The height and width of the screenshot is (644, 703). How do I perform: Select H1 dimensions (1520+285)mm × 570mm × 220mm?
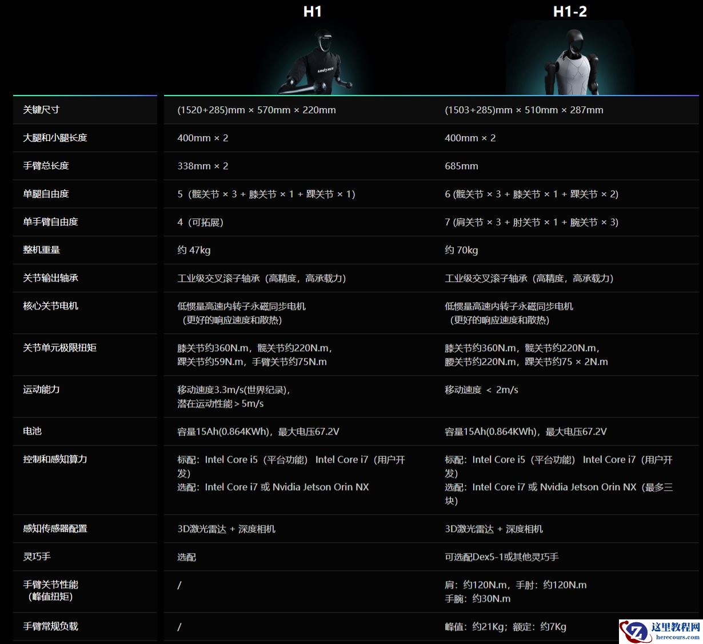pos(257,110)
